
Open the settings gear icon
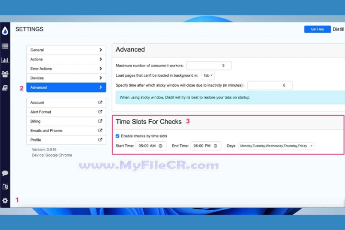[5, 200]
